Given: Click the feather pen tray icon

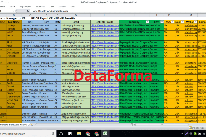Looking at the screenshot, I should coord(186,134).
